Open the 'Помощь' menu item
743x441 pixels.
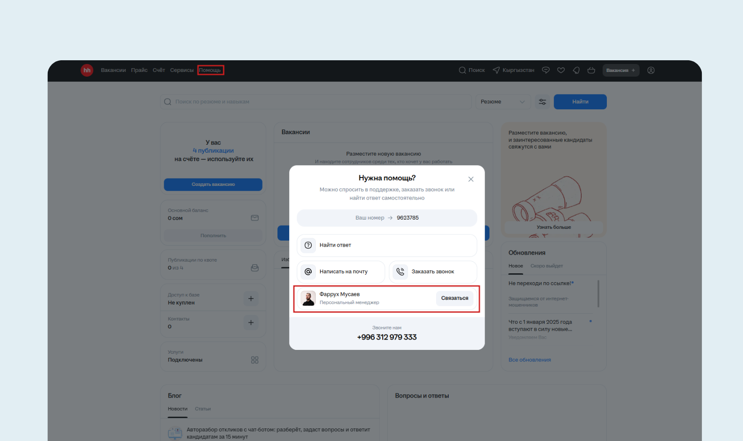(210, 70)
